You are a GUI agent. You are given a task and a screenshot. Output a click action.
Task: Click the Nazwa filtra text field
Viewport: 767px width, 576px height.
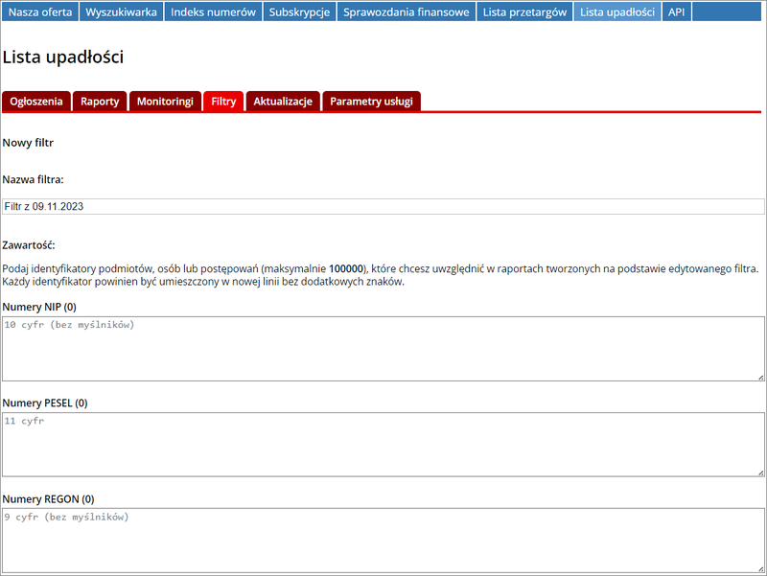coord(383,206)
